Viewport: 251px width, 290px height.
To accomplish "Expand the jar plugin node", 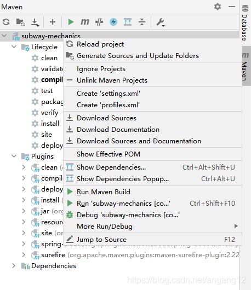I will click(24, 211).
